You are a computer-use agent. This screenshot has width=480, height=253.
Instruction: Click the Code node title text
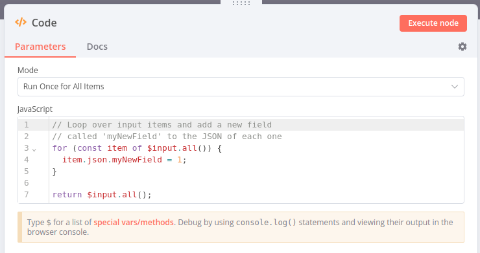pyautogui.click(x=44, y=23)
